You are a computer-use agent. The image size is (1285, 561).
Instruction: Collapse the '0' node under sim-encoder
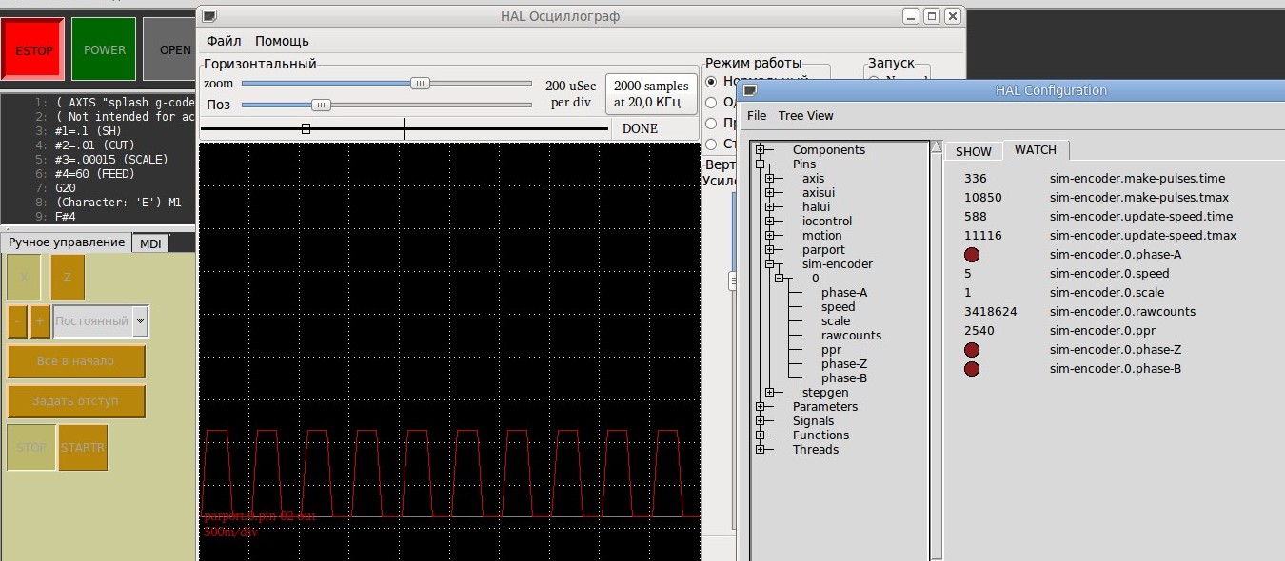(780, 279)
